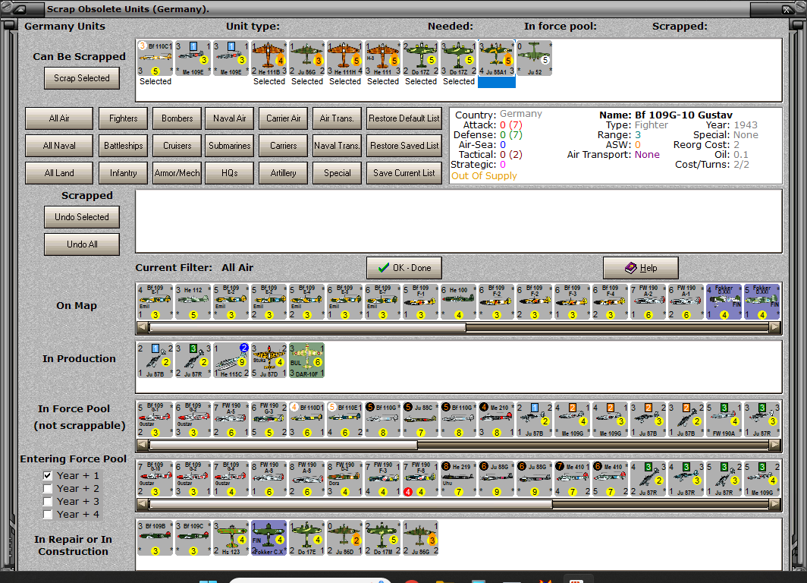Click the Scrap Selected button
The image size is (807, 583).
[82, 78]
